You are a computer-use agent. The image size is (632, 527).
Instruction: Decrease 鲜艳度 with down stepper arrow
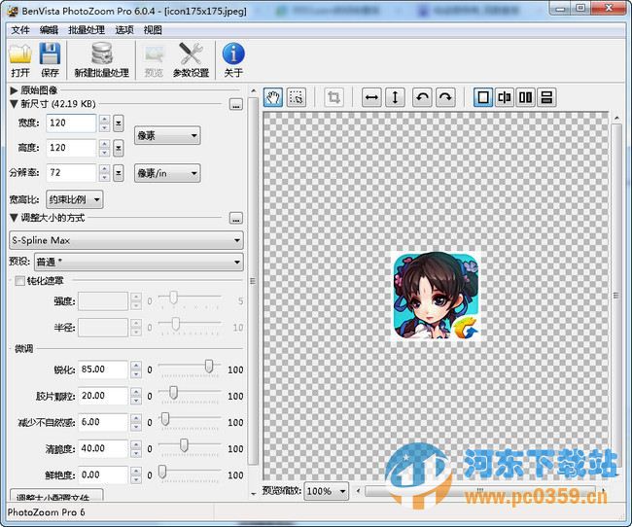point(136,479)
